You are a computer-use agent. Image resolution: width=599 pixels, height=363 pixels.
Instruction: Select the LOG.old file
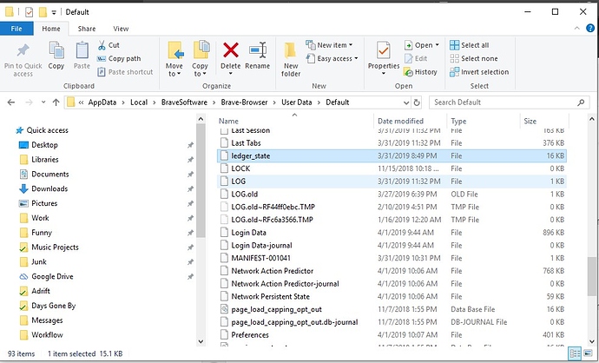pyautogui.click(x=392, y=195)
